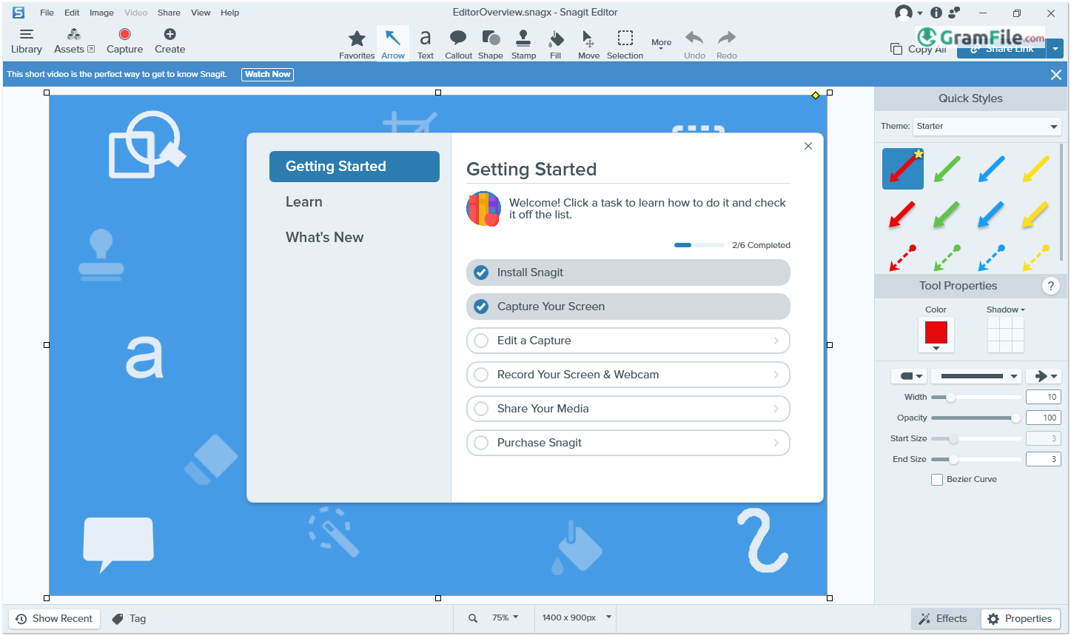Open the arrow start style dropdown
Image resolution: width=1071 pixels, height=636 pixels.
coord(909,376)
